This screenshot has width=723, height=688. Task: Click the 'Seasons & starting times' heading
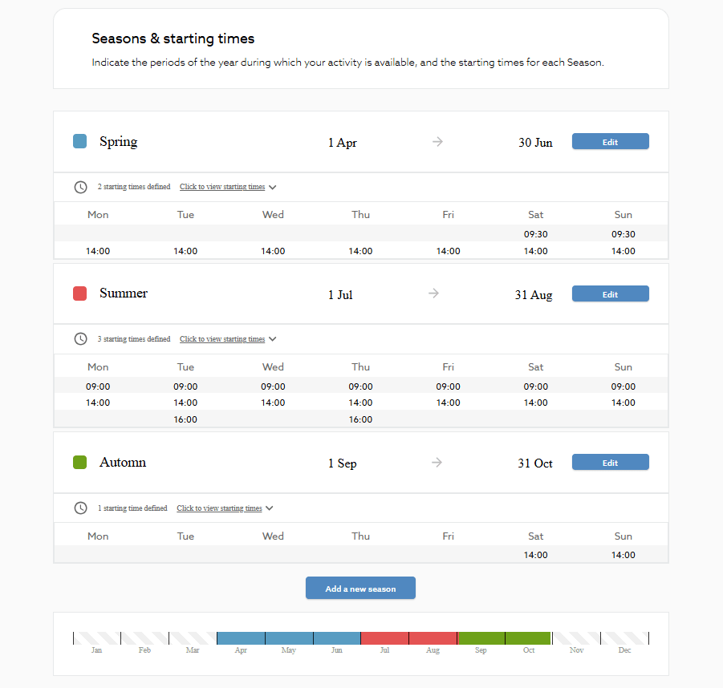pos(173,38)
